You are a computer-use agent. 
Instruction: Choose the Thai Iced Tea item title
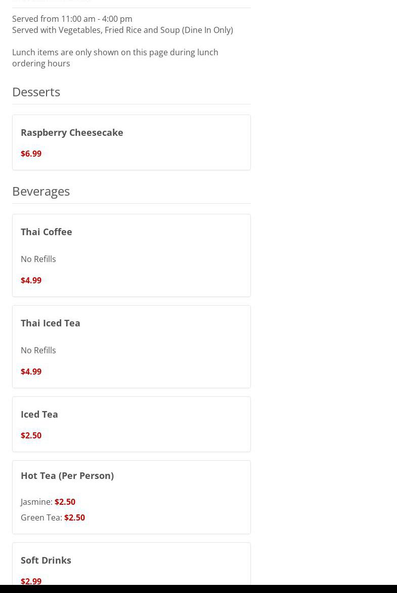pos(51,323)
